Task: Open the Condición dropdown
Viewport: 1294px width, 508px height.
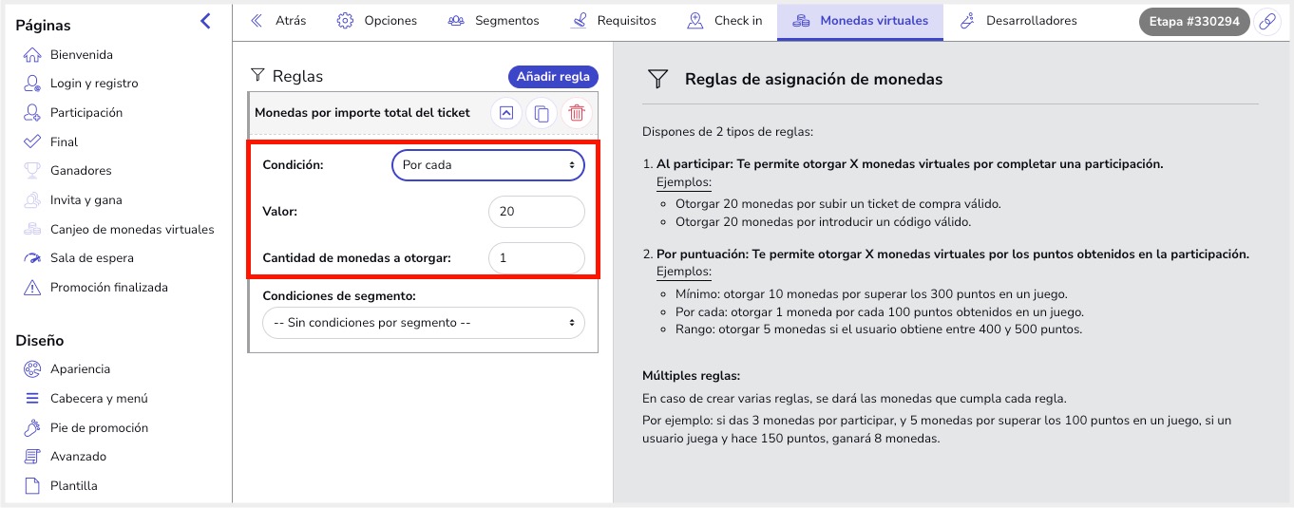Action: (488, 165)
